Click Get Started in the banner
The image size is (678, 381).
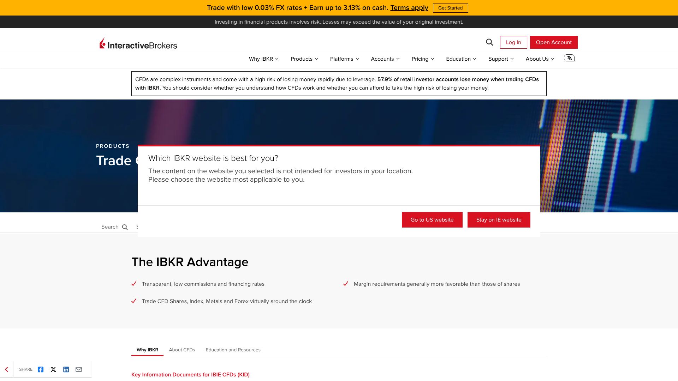tap(451, 8)
